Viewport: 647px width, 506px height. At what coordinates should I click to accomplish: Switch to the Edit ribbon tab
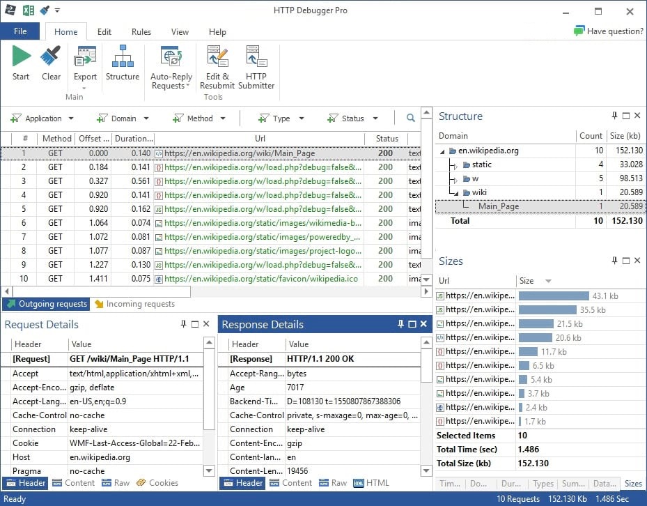[104, 32]
